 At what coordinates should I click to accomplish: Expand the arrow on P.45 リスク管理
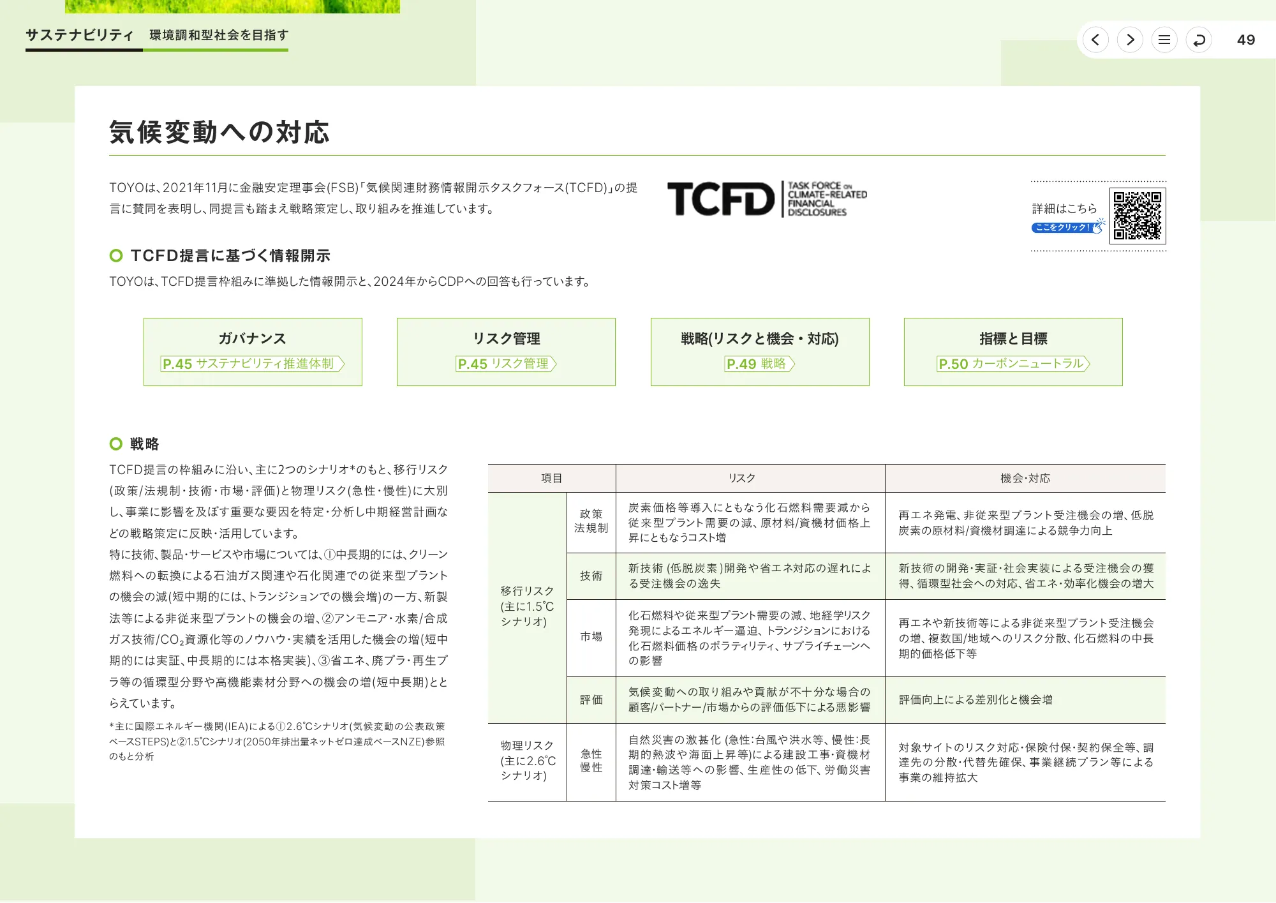pos(553,365)
